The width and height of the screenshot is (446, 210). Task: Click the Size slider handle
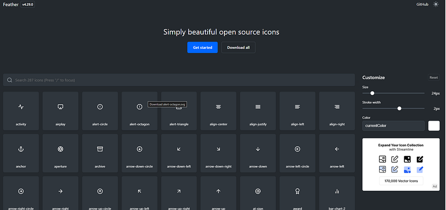tap(372, 93)
